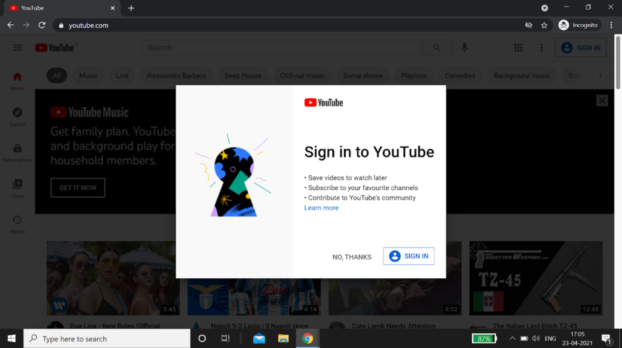The image size is (622, 348).
Task: Open the three-dot settings menu
Action: (541, 48)
